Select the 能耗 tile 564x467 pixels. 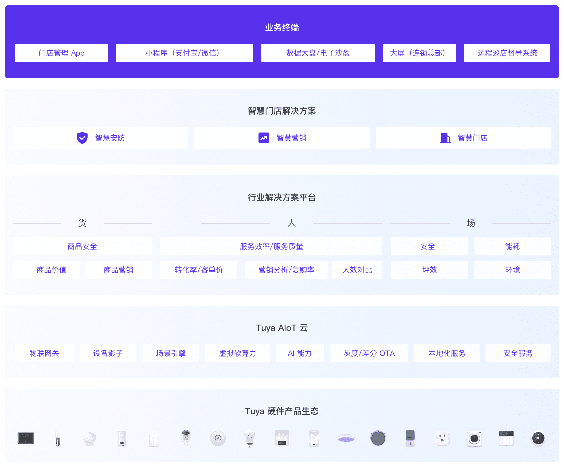(512, 246)
